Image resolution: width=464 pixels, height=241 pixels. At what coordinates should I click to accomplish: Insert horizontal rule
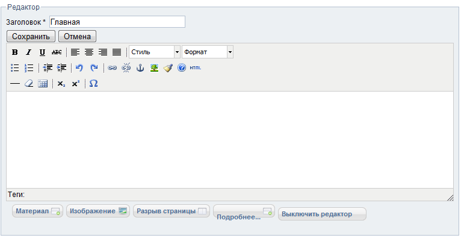point(15,84)
